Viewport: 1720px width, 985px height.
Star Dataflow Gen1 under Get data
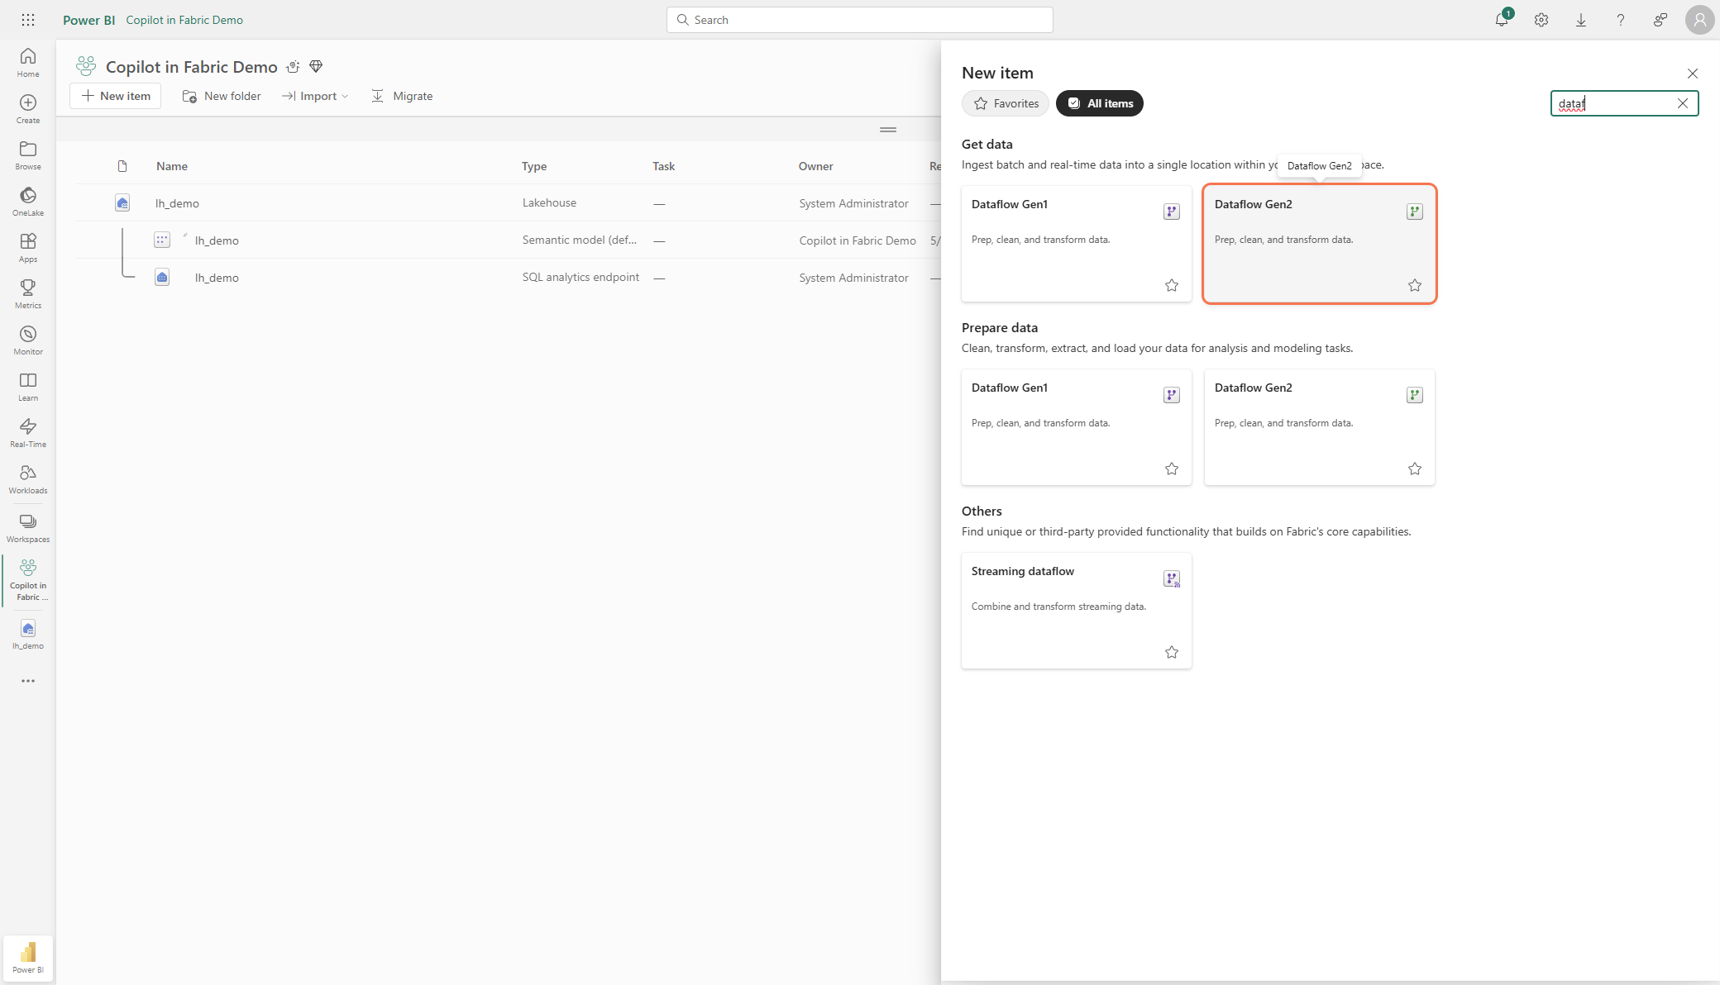coord(1172,285)
